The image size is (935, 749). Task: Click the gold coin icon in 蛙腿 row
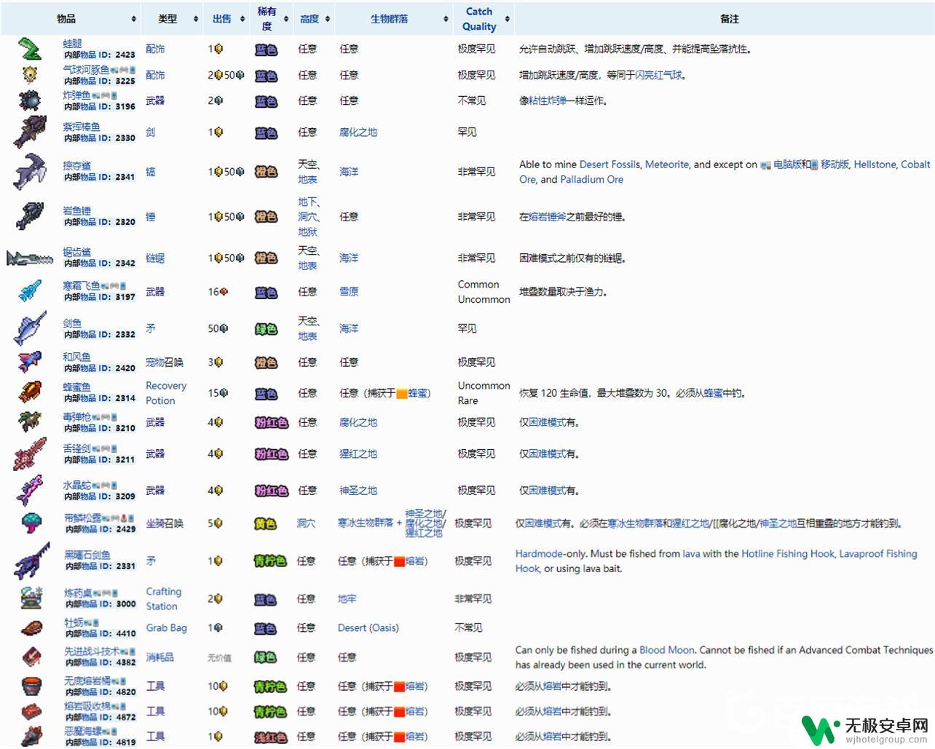coord(218,49)
